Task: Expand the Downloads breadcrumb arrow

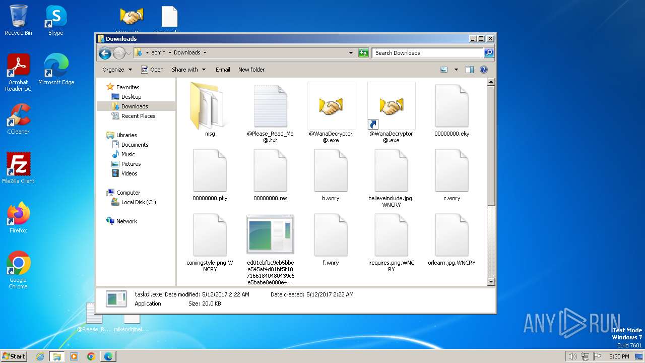Action: [205, 52]
